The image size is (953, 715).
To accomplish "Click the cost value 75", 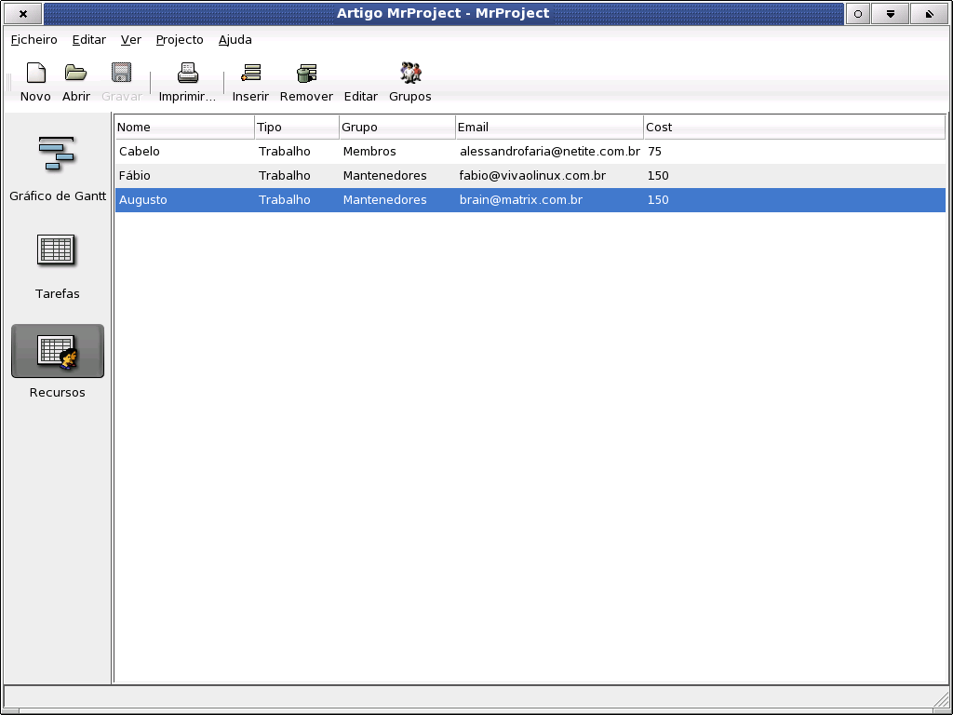I will pos(654,152).
